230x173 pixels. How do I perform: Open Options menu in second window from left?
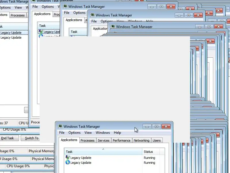coord(48,7)
